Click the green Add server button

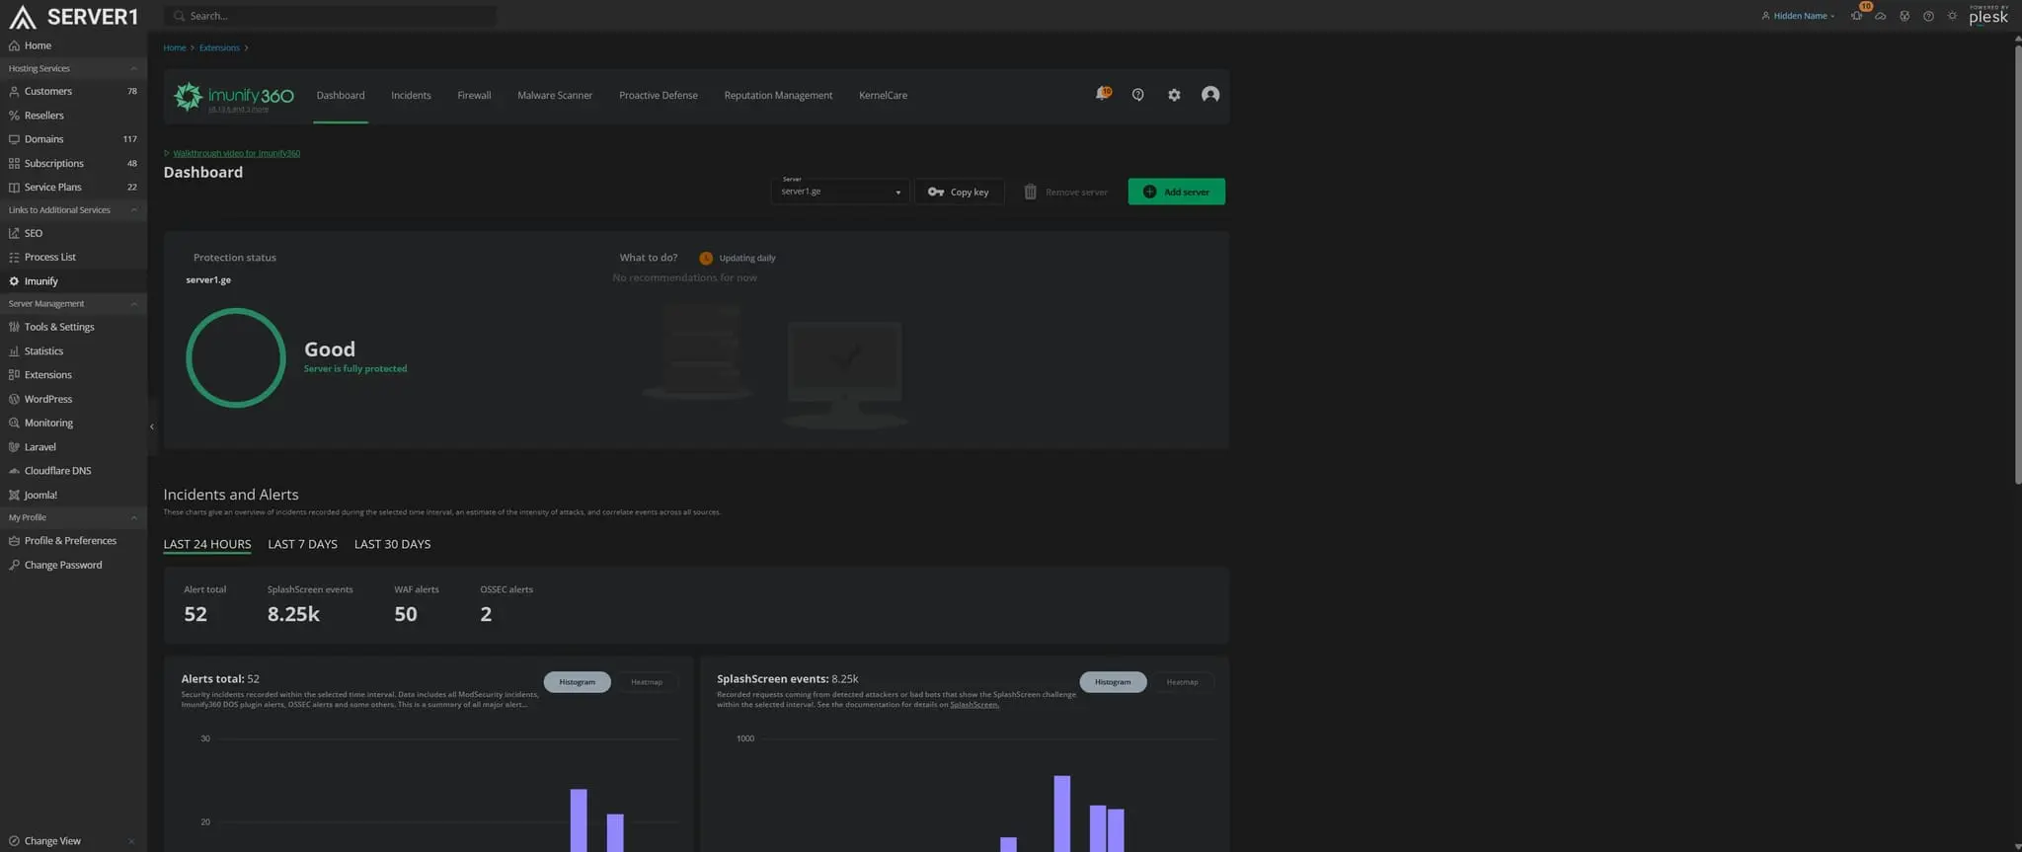click(x=1176, y=192)
